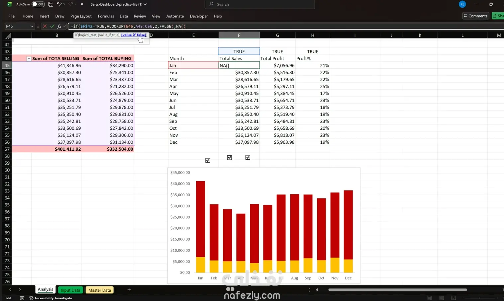Open the Comments pane button
Image resolution: width=504 pixels, height=301 pixels.
point(475,16)
